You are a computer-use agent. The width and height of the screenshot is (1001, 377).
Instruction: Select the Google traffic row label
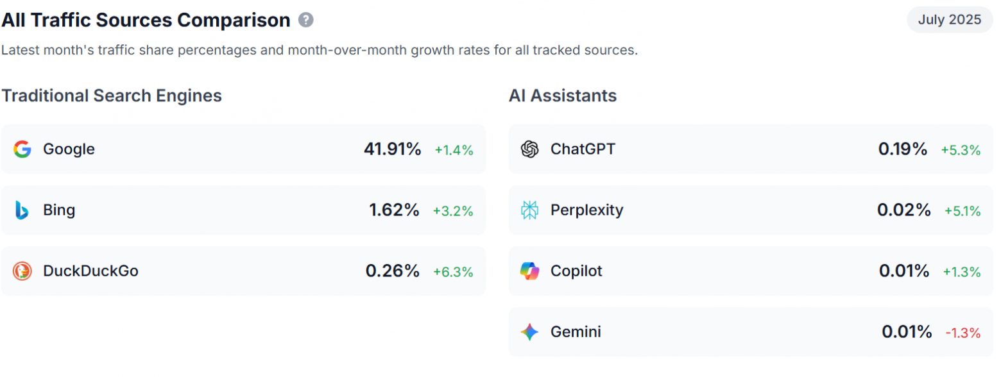(69, 149)
